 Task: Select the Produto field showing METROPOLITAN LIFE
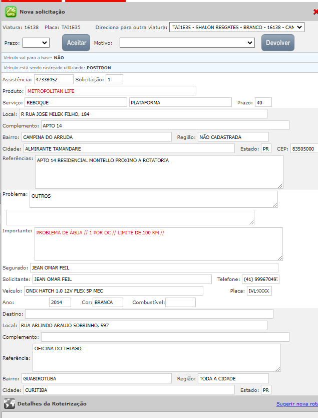[x=111, y=91]
